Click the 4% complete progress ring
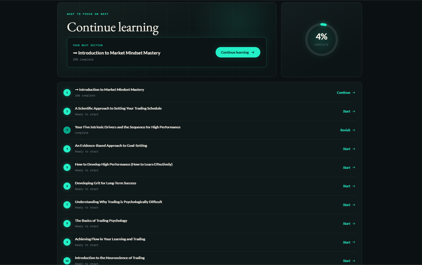The height and width of the screenshot is (265, 422). [x=322, y=40]
